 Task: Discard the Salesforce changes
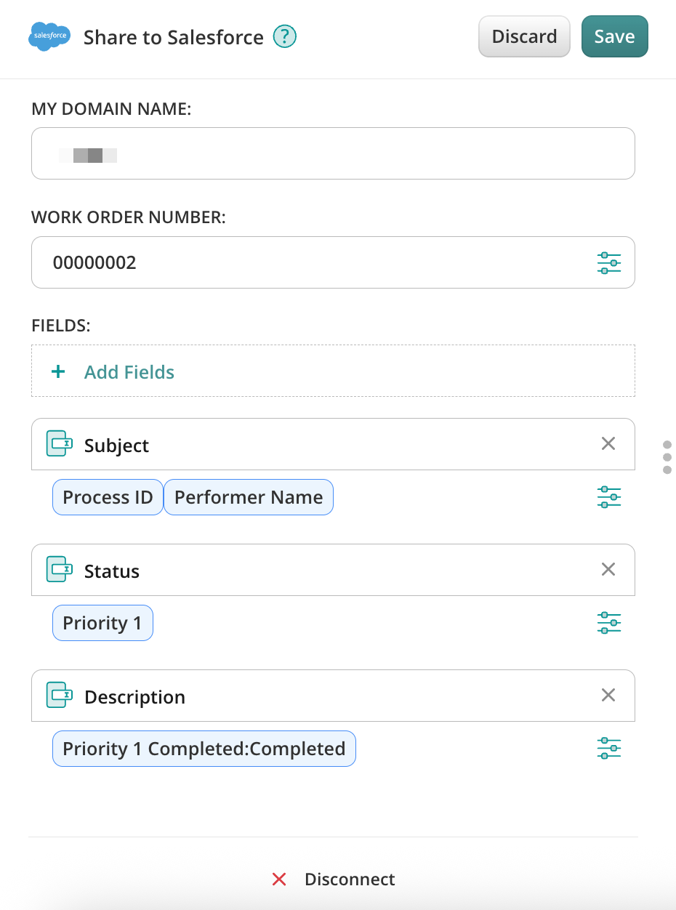coord(524,36)
